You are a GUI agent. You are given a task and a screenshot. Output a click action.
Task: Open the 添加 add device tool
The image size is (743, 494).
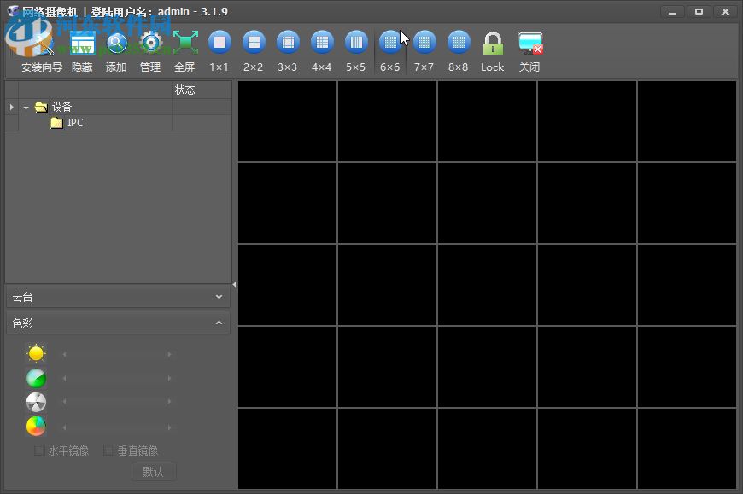[115, 43]
